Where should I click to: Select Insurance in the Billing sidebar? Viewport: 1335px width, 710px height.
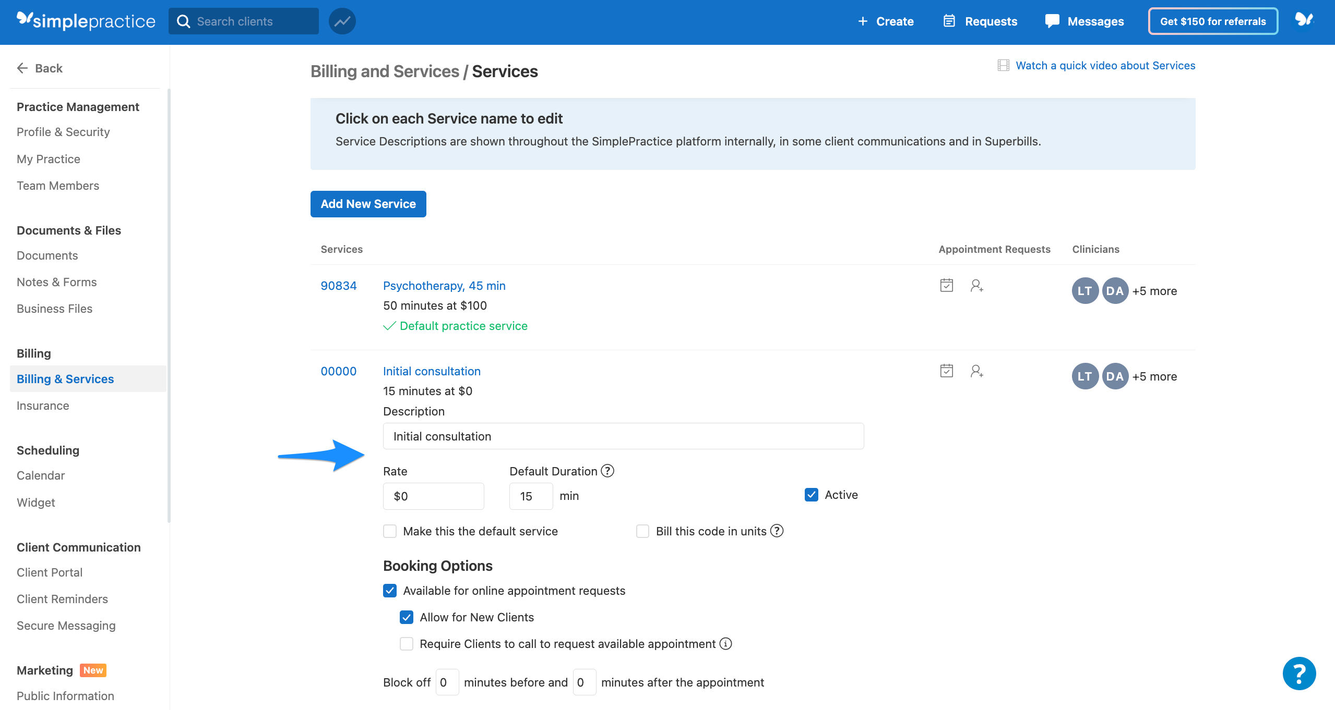pos(43,405)
